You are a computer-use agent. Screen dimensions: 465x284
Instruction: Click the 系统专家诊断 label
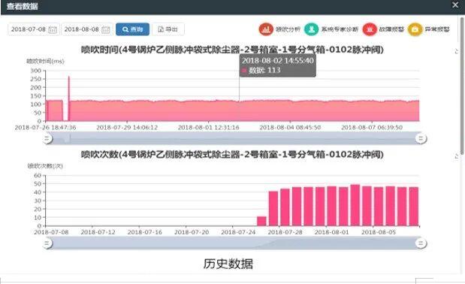point(340,29)
